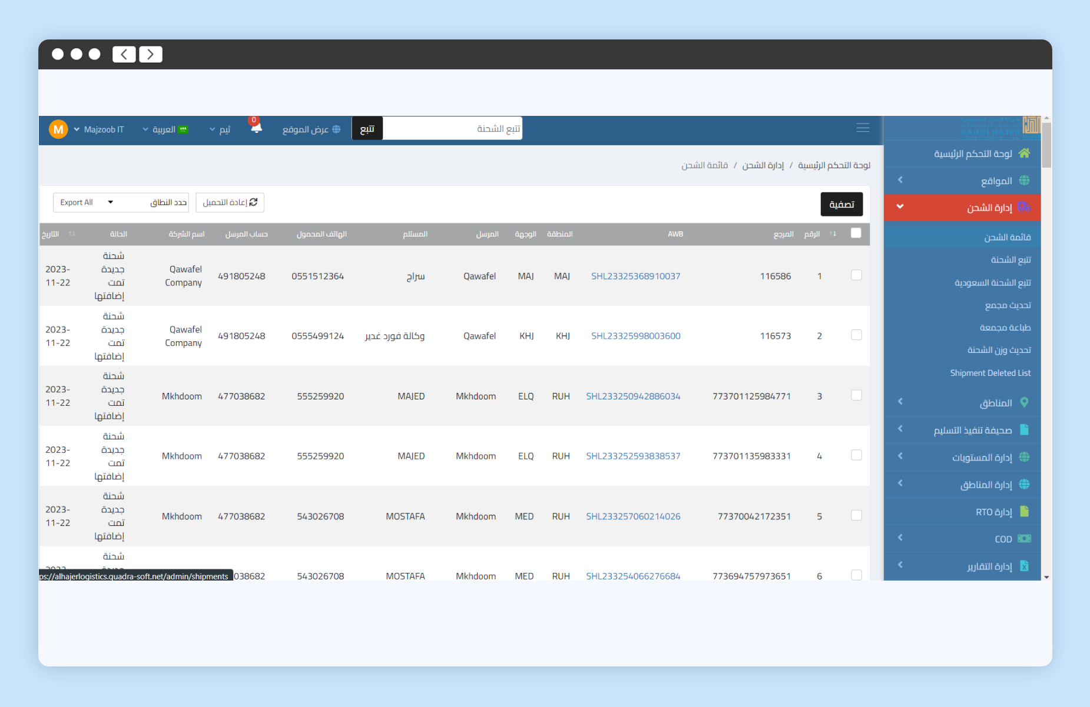Open Shipment Deleted List menu item

(x=990, y=373)
